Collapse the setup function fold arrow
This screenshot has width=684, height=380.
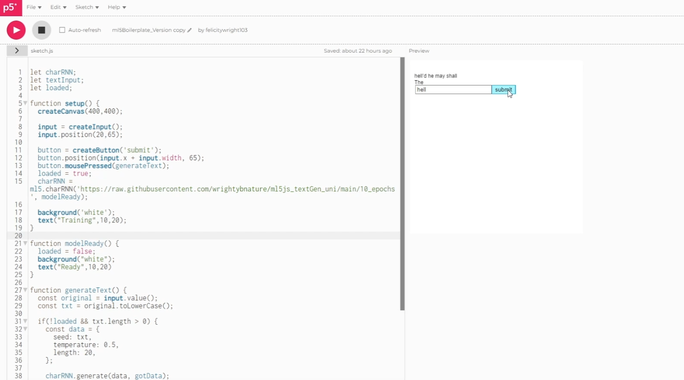(x=25, y=103)
